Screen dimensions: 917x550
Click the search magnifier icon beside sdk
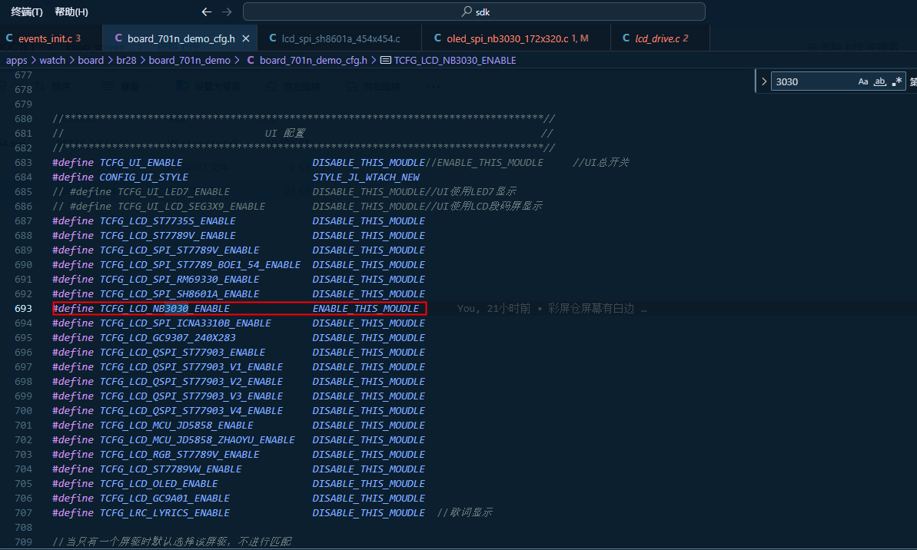(467, 12)
